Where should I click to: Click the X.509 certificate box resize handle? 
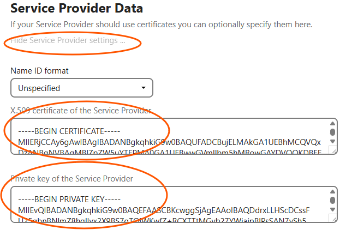[x=333, y=150]
